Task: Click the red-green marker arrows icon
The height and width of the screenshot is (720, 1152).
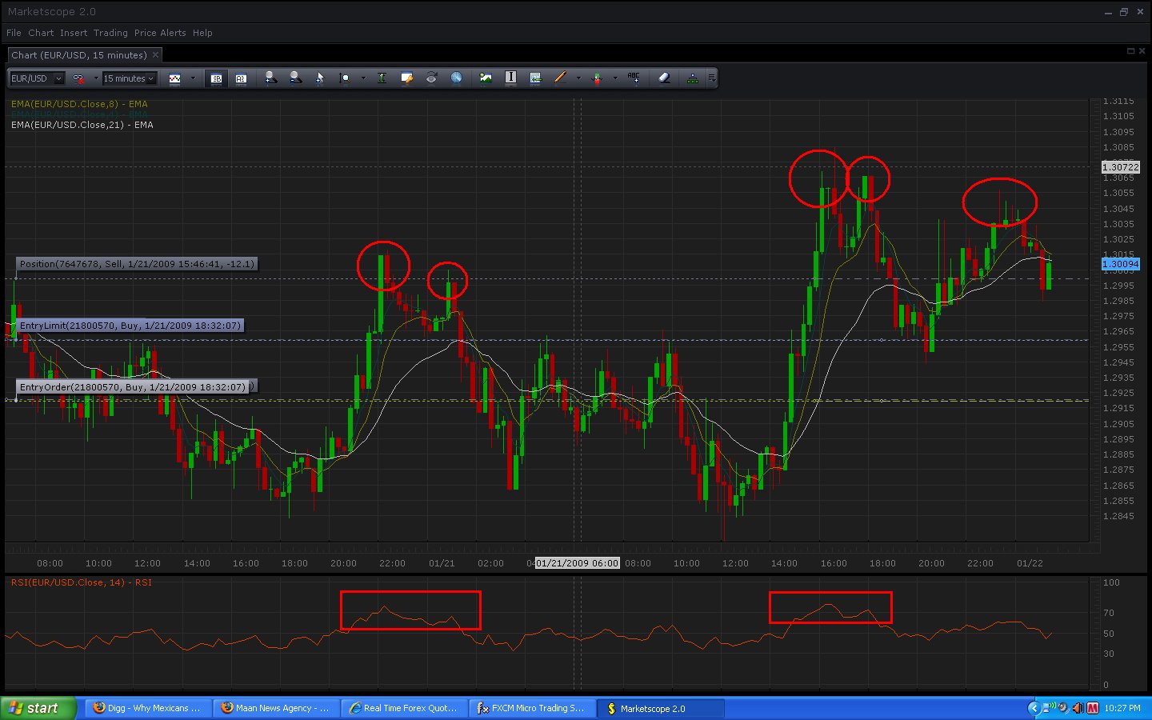Action: click(597, 78)
